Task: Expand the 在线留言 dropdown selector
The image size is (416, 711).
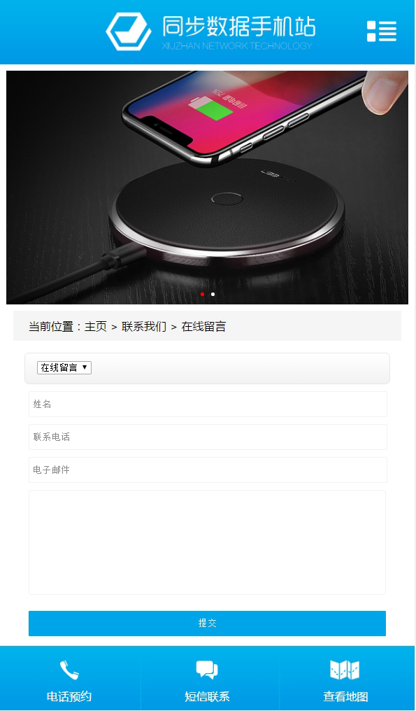Action: click(64, 367)
